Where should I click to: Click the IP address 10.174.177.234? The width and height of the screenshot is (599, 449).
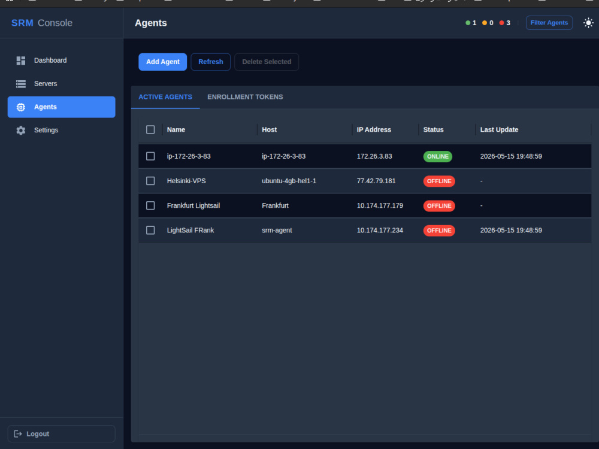coord(380,230)
